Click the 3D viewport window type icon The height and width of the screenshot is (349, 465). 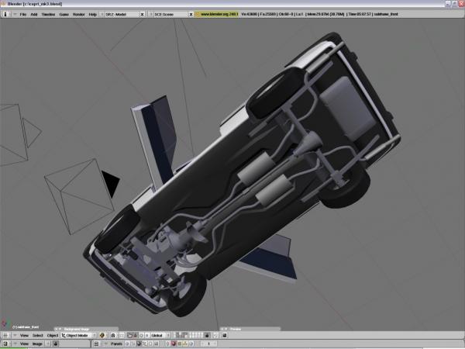pyautogui.click(x=6, y=335)
